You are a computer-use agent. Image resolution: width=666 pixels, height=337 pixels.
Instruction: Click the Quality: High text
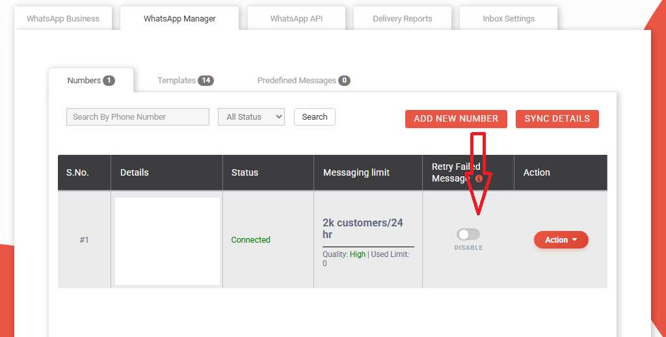click(x=344, y=254)
